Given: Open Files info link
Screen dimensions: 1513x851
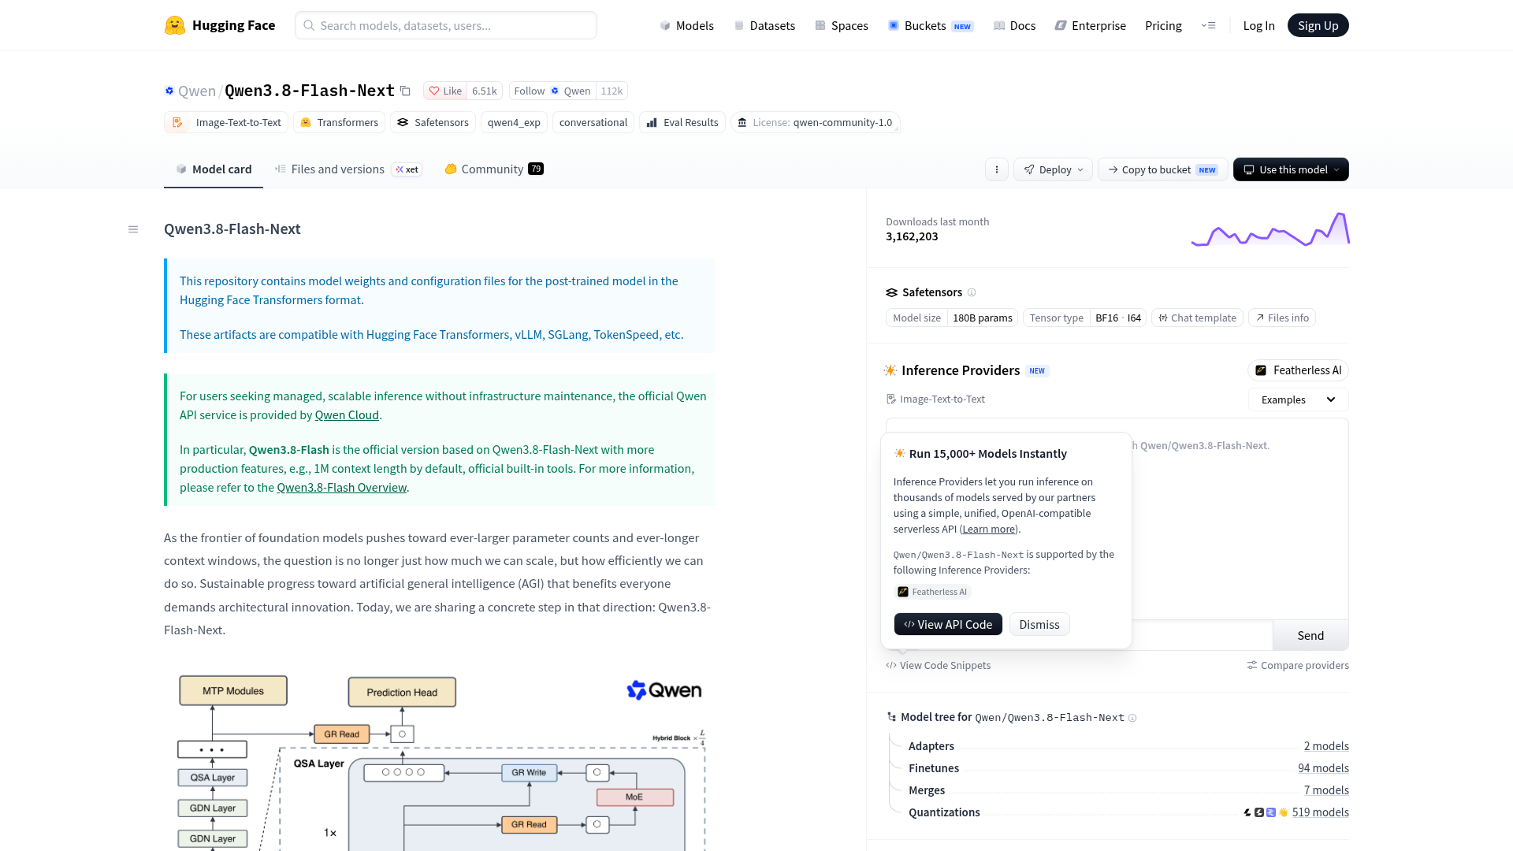Looking at the screenshot, I should 1282,318.
